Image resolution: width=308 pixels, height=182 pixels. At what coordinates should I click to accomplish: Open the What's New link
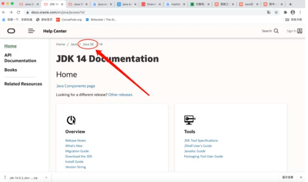click(x=74, y=146)
